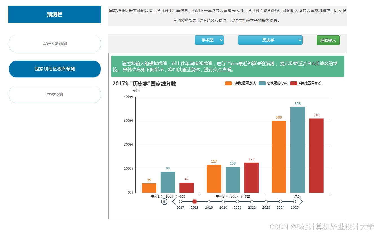Pause the timeline animation playback

(x=164, y=201)
